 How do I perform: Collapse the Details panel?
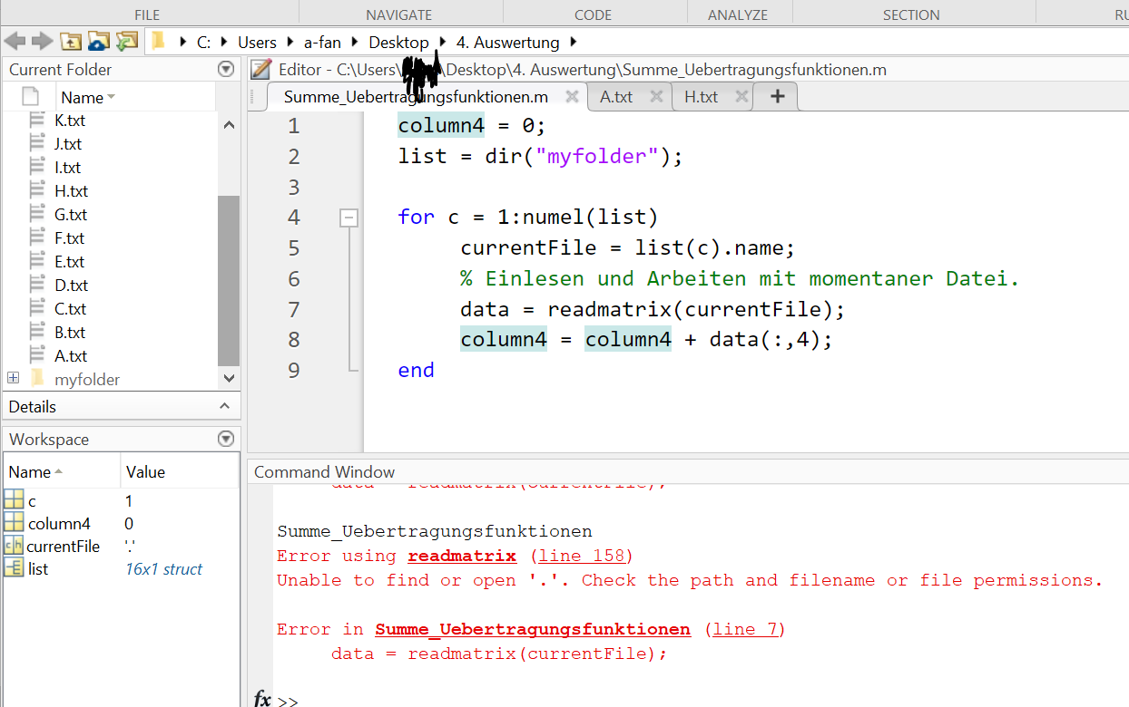pyautogui.click(x=225, y=407)
